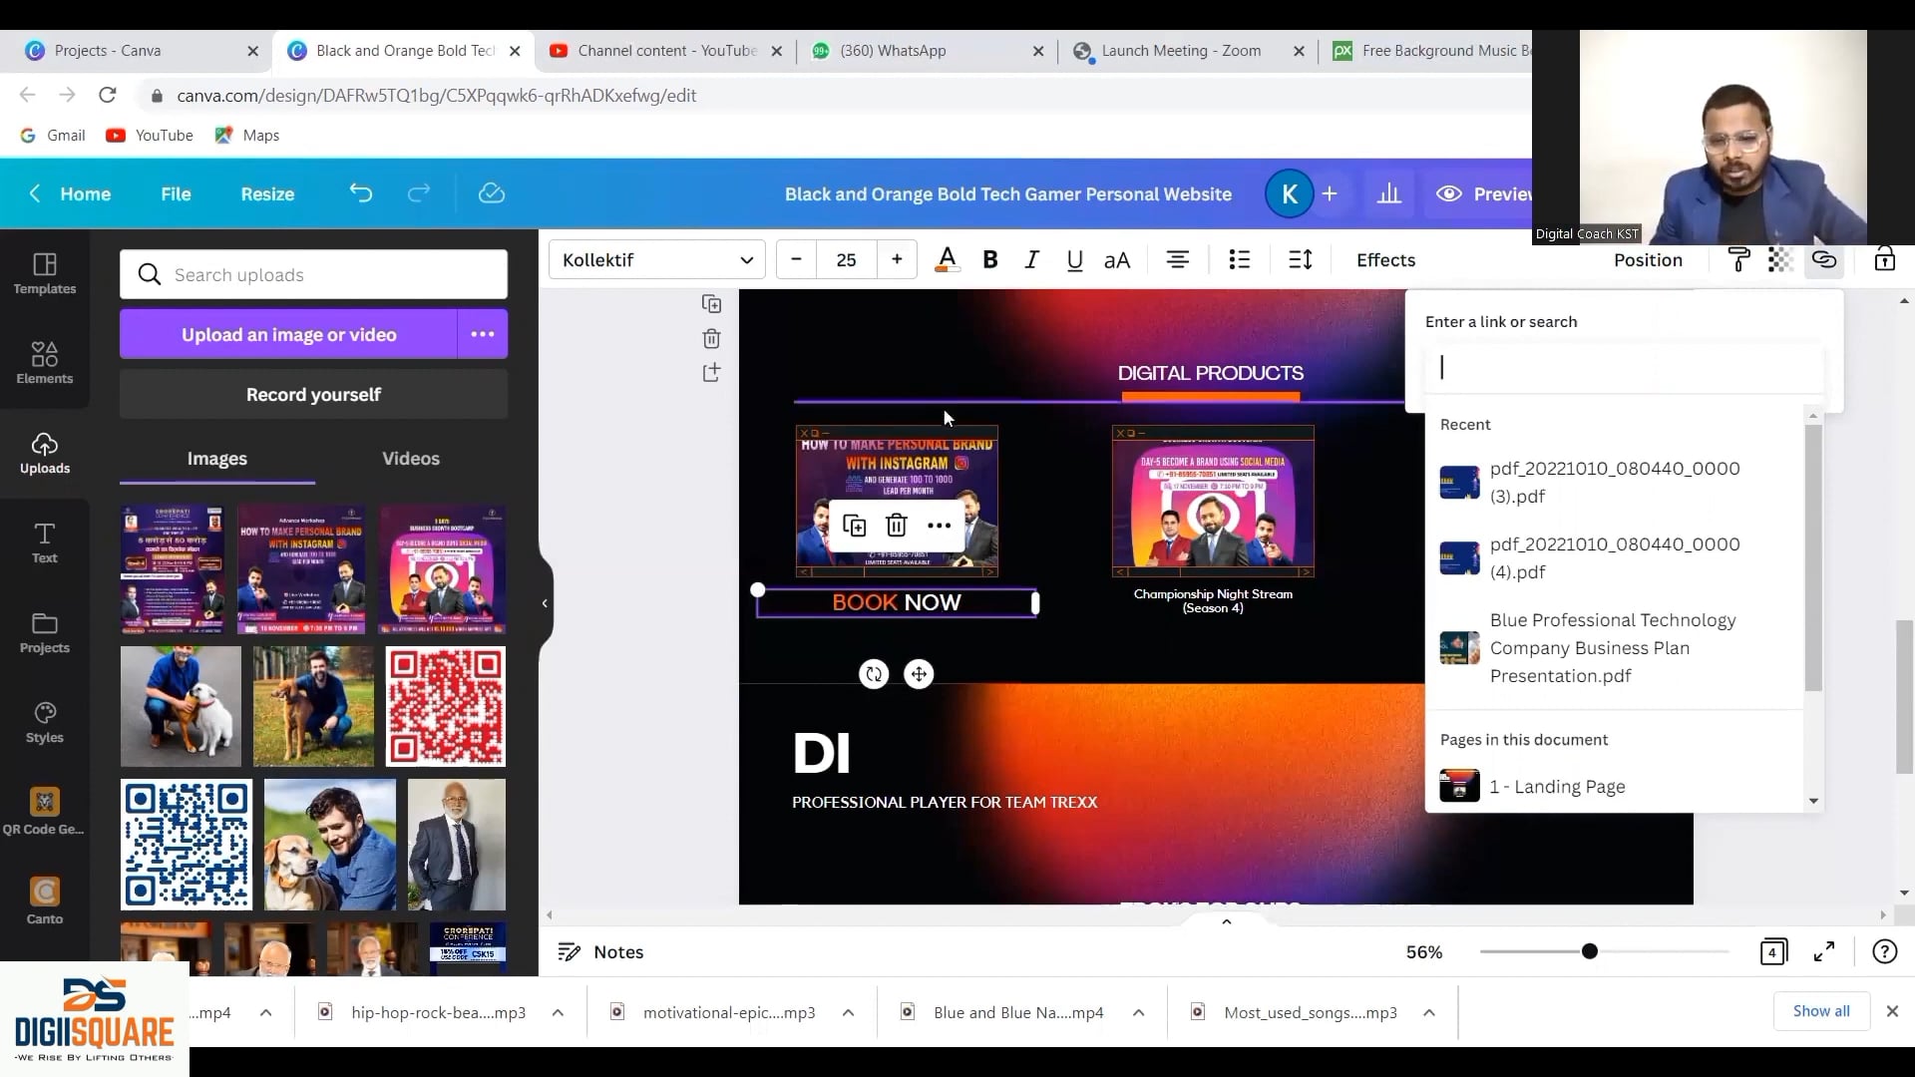This screenshot has height=1077, width=1915.
Task: Switch to the Images tab
Action: (217, 459)
